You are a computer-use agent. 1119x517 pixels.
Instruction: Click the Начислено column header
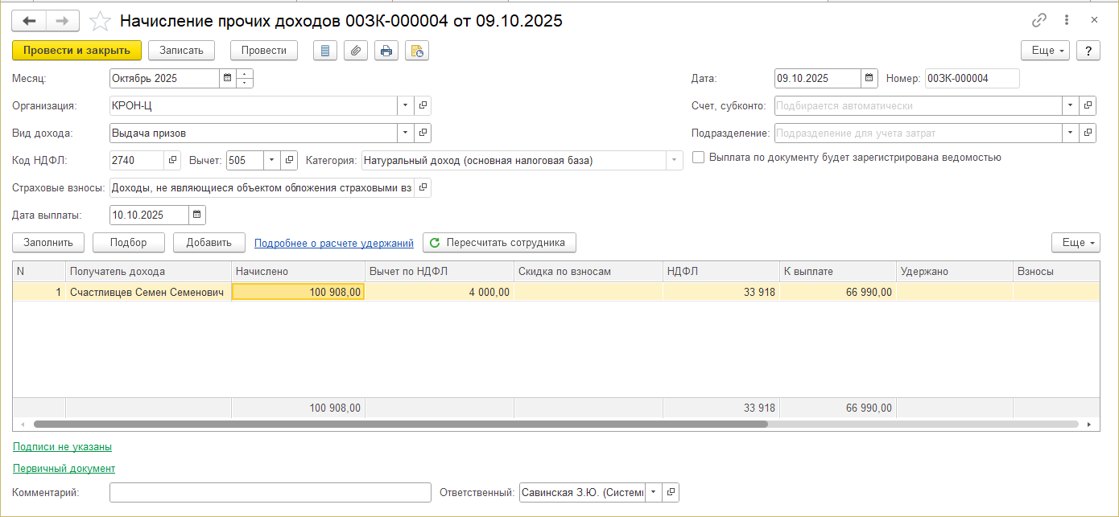(298, 272)
